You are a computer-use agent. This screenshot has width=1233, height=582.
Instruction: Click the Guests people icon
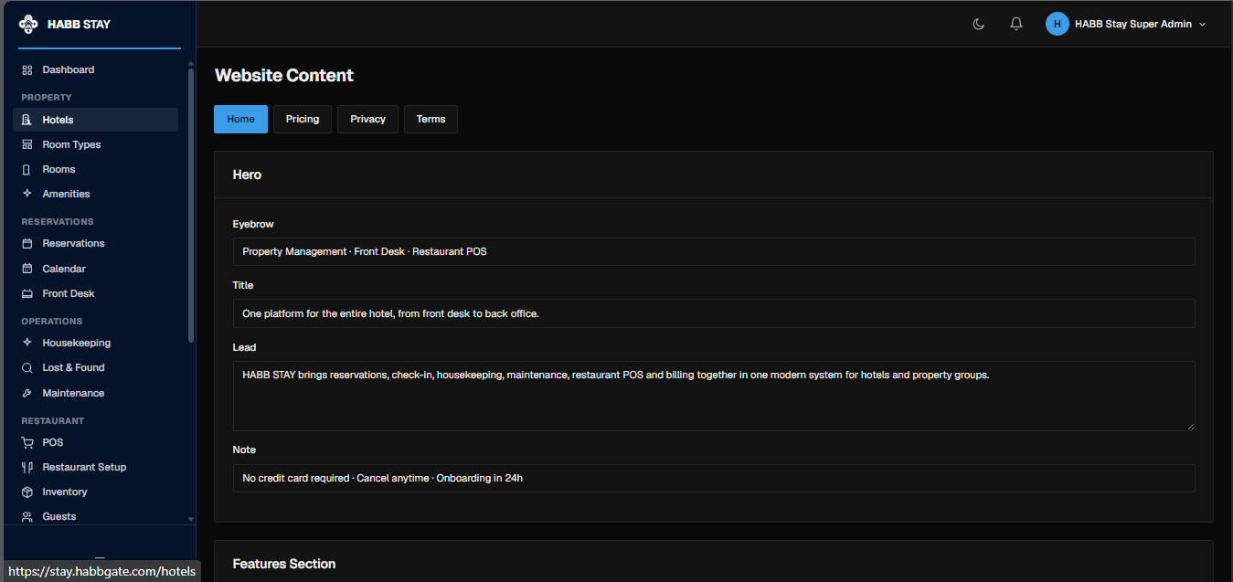coord(27,516)
